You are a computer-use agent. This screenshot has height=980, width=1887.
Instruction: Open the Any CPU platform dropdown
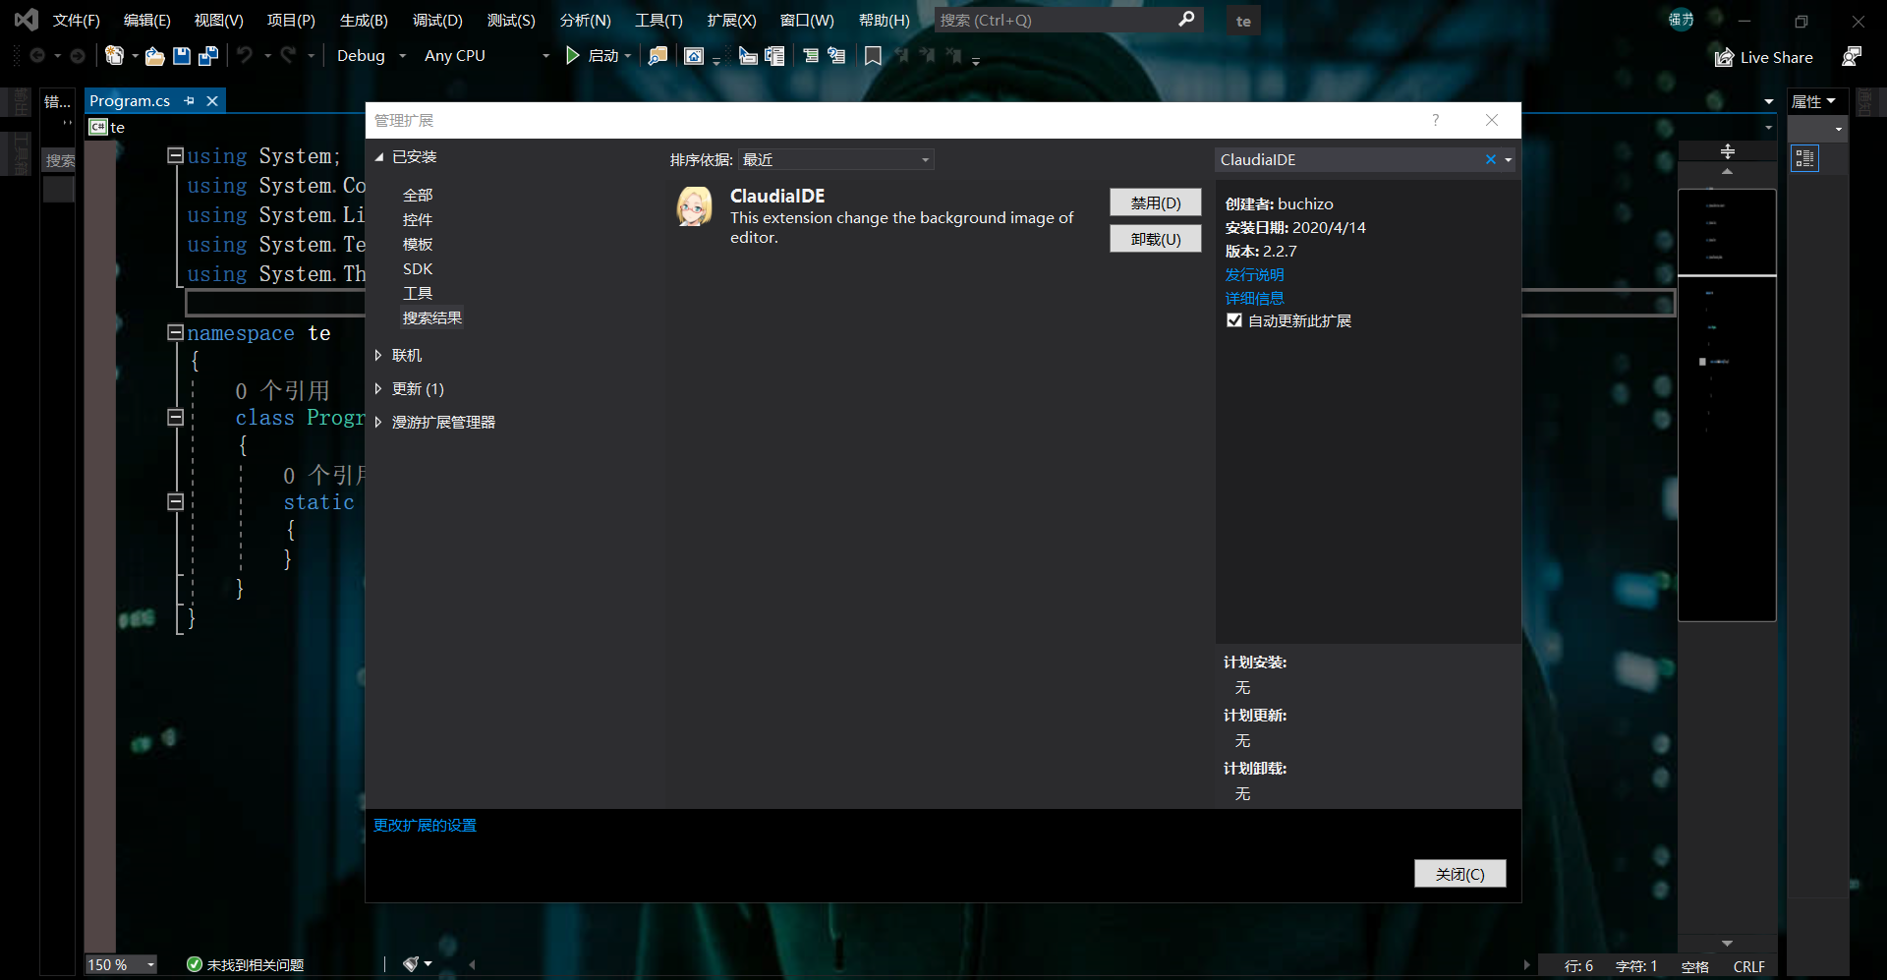click(x=486, y=56)
